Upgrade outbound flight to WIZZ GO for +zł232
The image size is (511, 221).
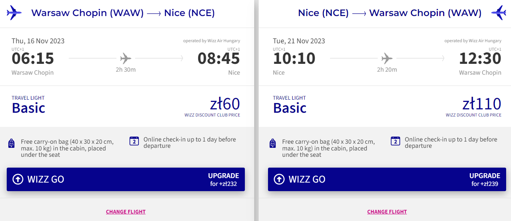tap(126, 179)
